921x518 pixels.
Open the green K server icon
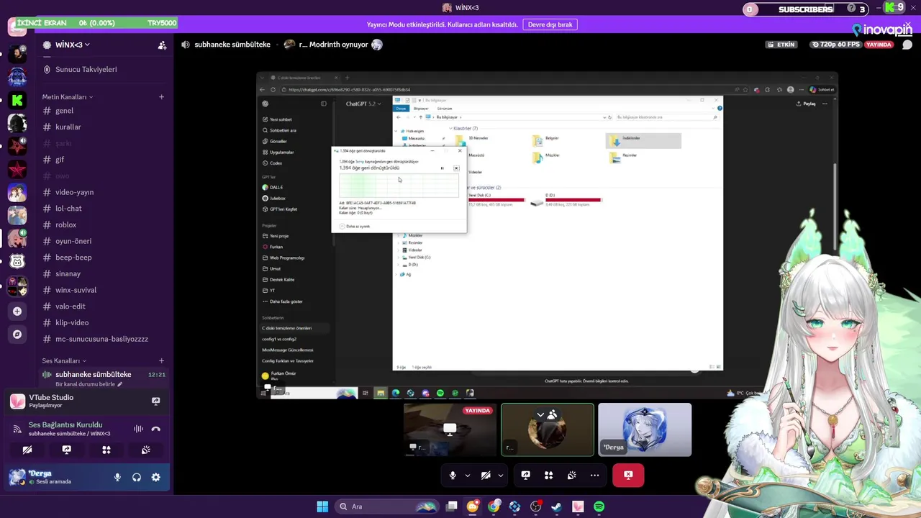[x=17, y=100]
